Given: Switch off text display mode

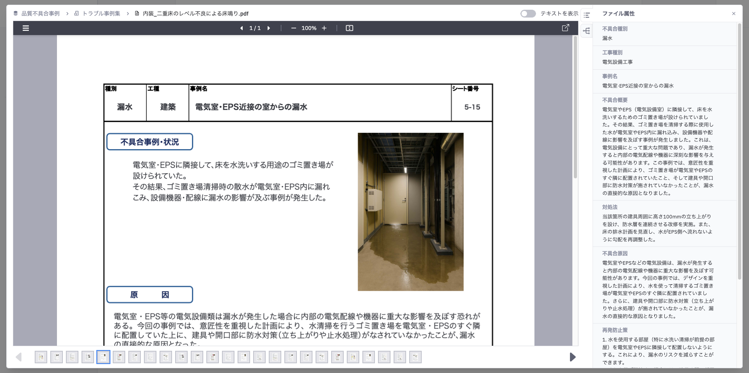Looking at the screenshot, I should click(528, 13).
